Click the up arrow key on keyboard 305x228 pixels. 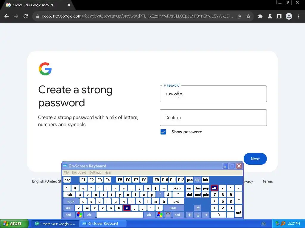click(x=198, y=208)
